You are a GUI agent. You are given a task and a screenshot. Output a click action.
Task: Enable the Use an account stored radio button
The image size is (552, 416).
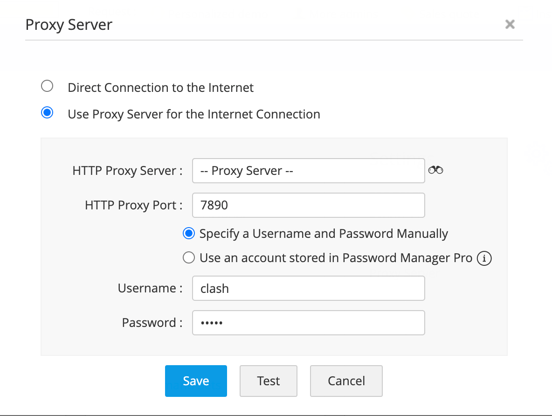189,258
